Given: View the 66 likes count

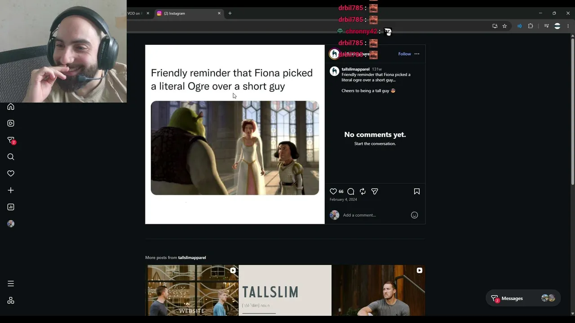Looking at the screenshot, I should pyautogui.click(x=341, y=192).
